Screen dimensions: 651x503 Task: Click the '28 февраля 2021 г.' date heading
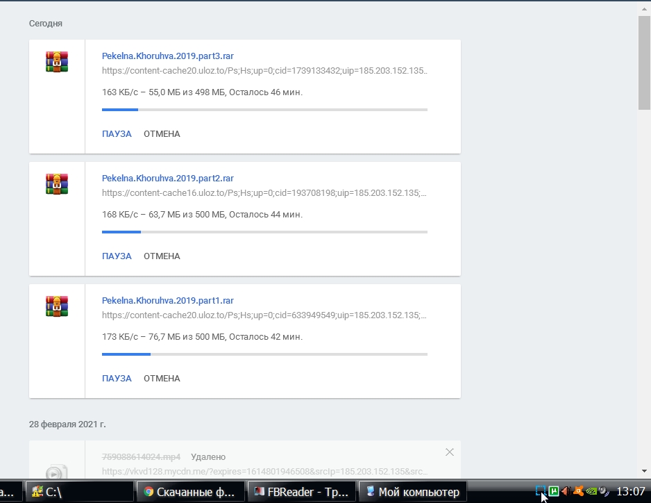tap(67, 424)
